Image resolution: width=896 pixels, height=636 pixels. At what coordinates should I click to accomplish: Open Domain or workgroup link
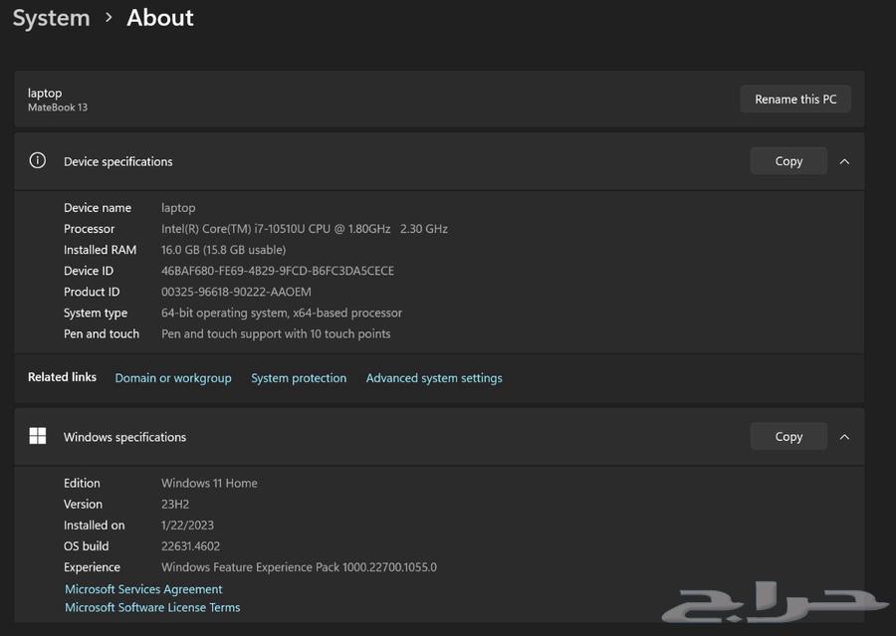[173, 377]
